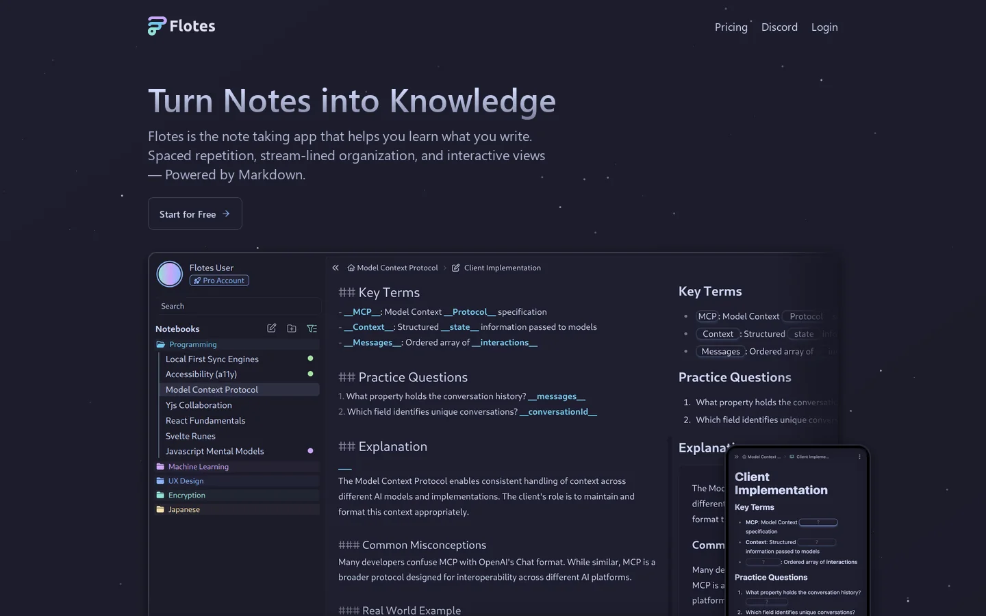The height and width of the screenshot is (616, 986).
Task: Click the "### Common Misconceptions" heading in the editor
Action: [x=412, y=545]
